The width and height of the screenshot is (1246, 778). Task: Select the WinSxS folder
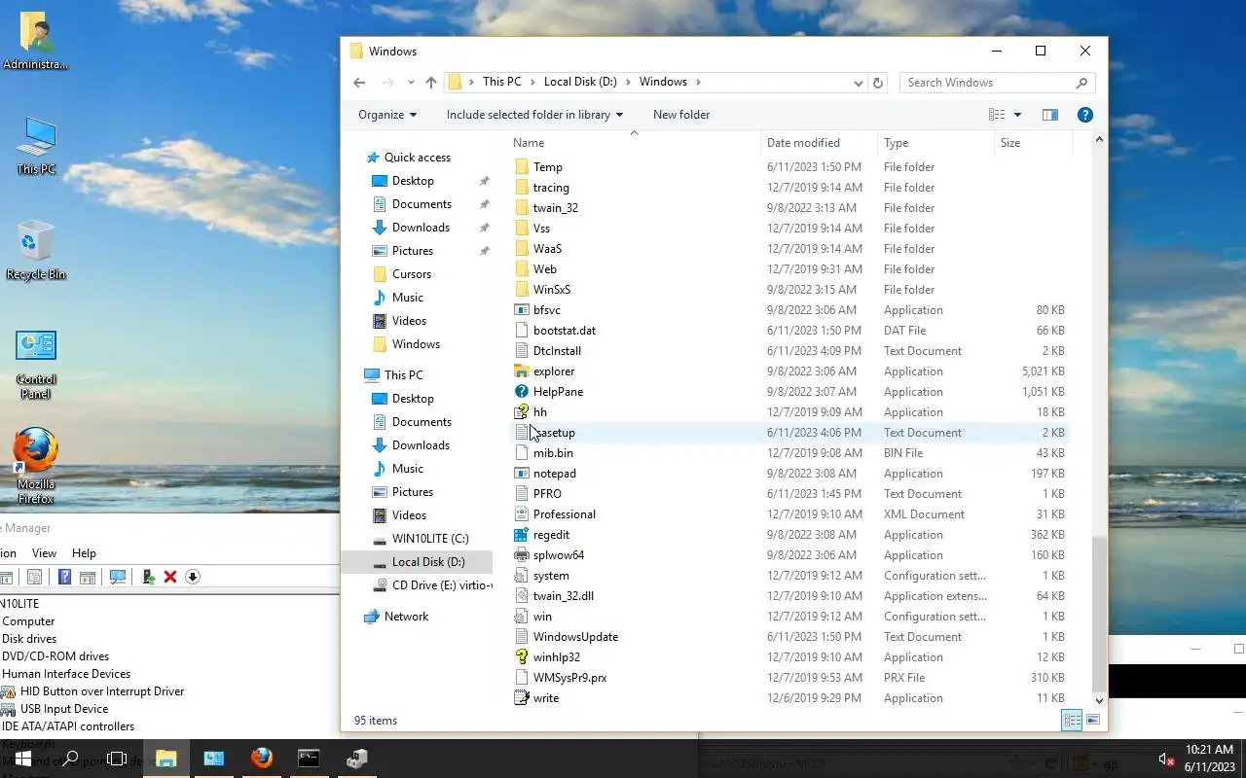(x=551, y=290)
